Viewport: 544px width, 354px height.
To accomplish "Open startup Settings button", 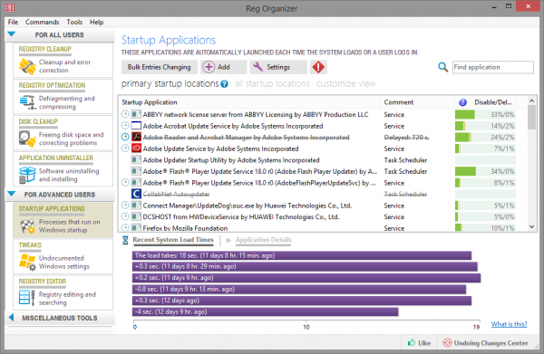I will [278, 67].
